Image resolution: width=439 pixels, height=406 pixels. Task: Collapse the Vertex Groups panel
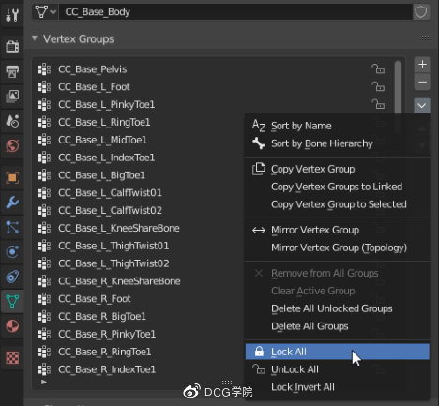[35, 38]
